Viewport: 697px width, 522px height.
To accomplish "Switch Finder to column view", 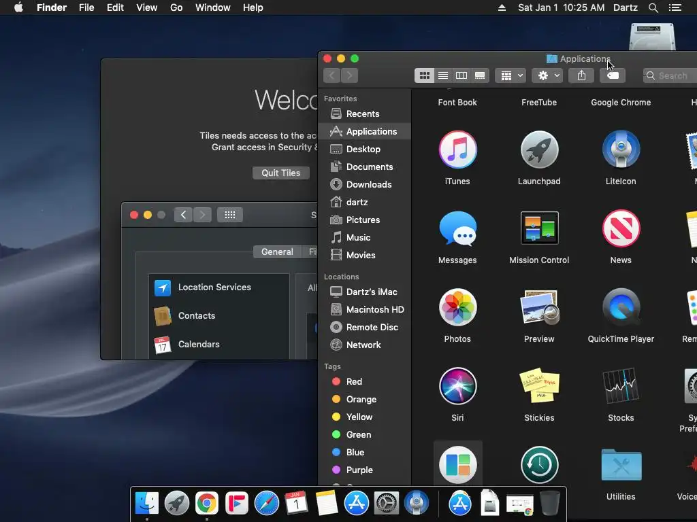I will [x=461, y=75].
